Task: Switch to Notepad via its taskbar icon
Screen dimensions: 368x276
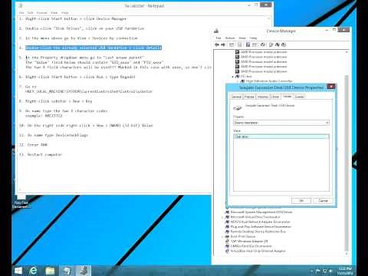Action: (x=67, y=271)
